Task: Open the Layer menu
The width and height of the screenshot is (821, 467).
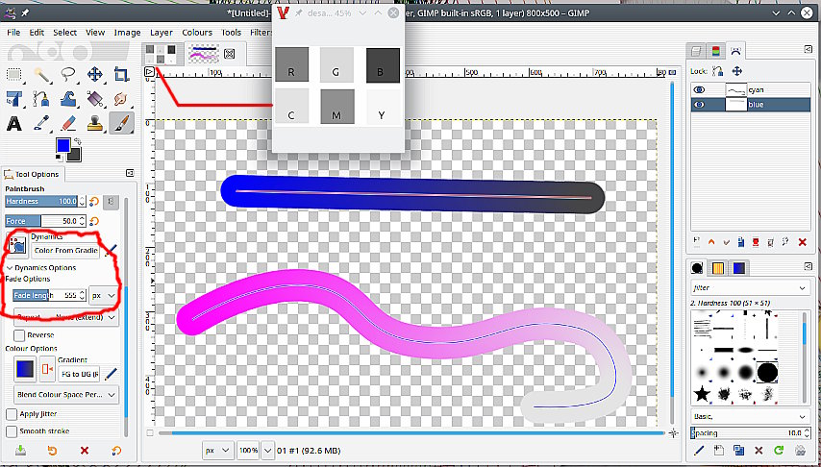Action: click(162, 33)
